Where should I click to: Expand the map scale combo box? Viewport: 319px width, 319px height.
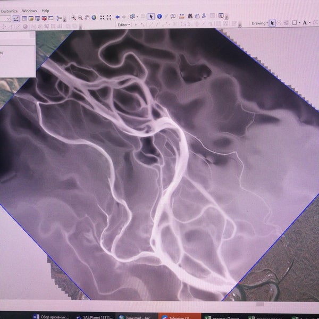tap(8, 19)
